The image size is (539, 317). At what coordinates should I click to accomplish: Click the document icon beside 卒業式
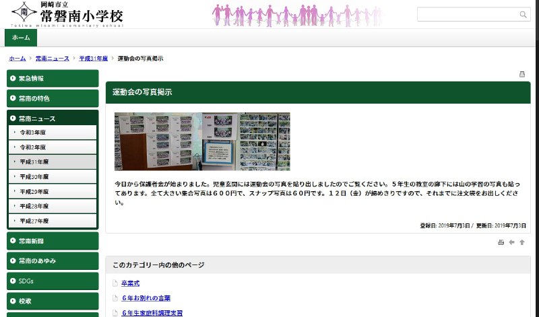115,283
